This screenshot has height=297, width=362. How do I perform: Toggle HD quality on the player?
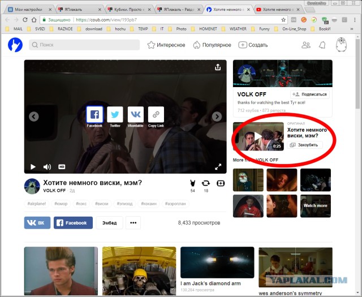coord(62,167)
